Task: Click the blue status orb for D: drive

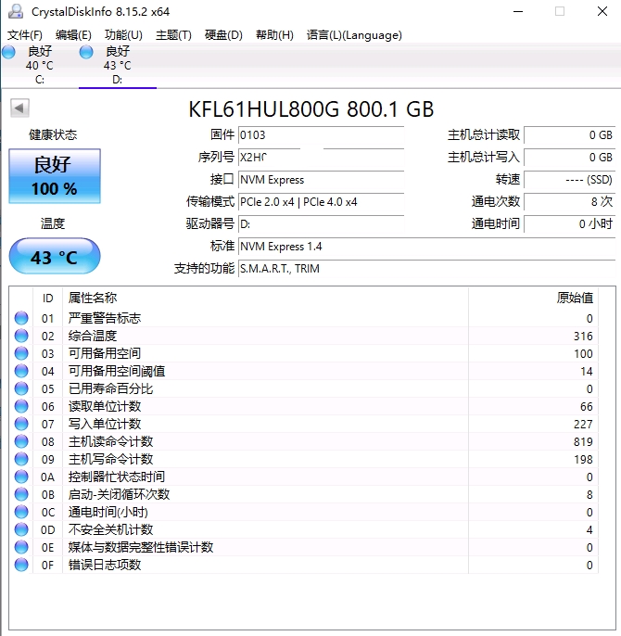Action: [86, 52]
